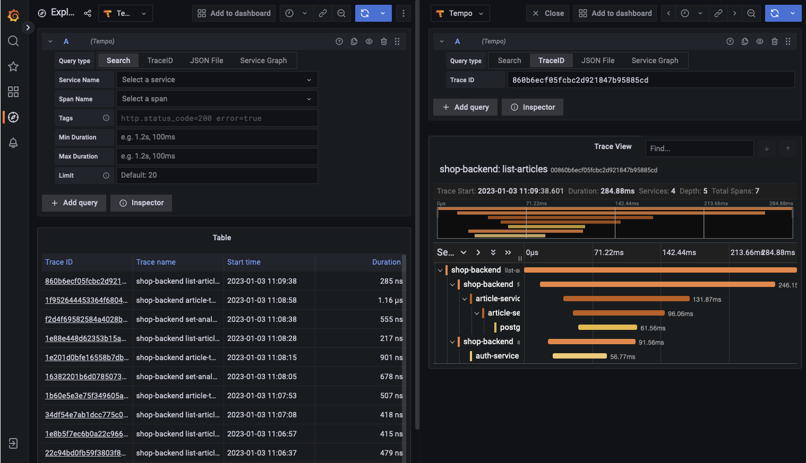
Task: Duplicate the query in the right pane
Action: (745, 41)
